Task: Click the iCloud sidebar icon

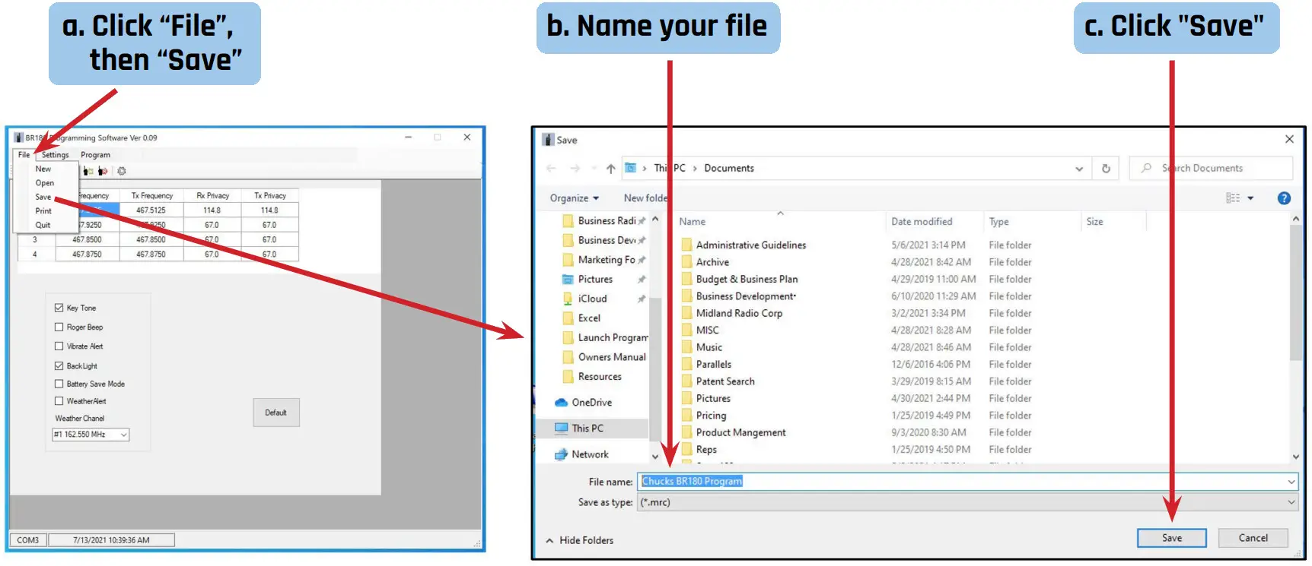Action: [x=568, y=299]
